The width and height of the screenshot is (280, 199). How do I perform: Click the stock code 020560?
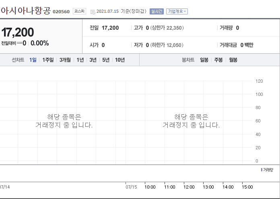click(61, 12)
